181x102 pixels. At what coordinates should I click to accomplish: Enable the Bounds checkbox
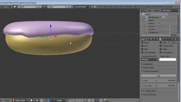(x=161, y=42)
